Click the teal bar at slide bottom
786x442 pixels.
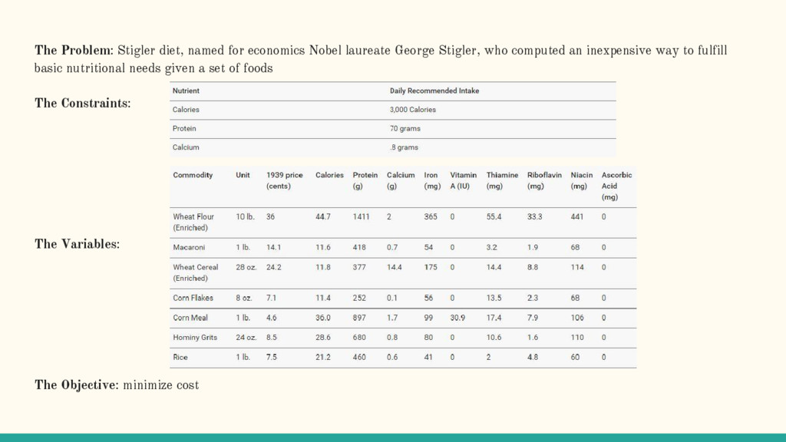393,437
